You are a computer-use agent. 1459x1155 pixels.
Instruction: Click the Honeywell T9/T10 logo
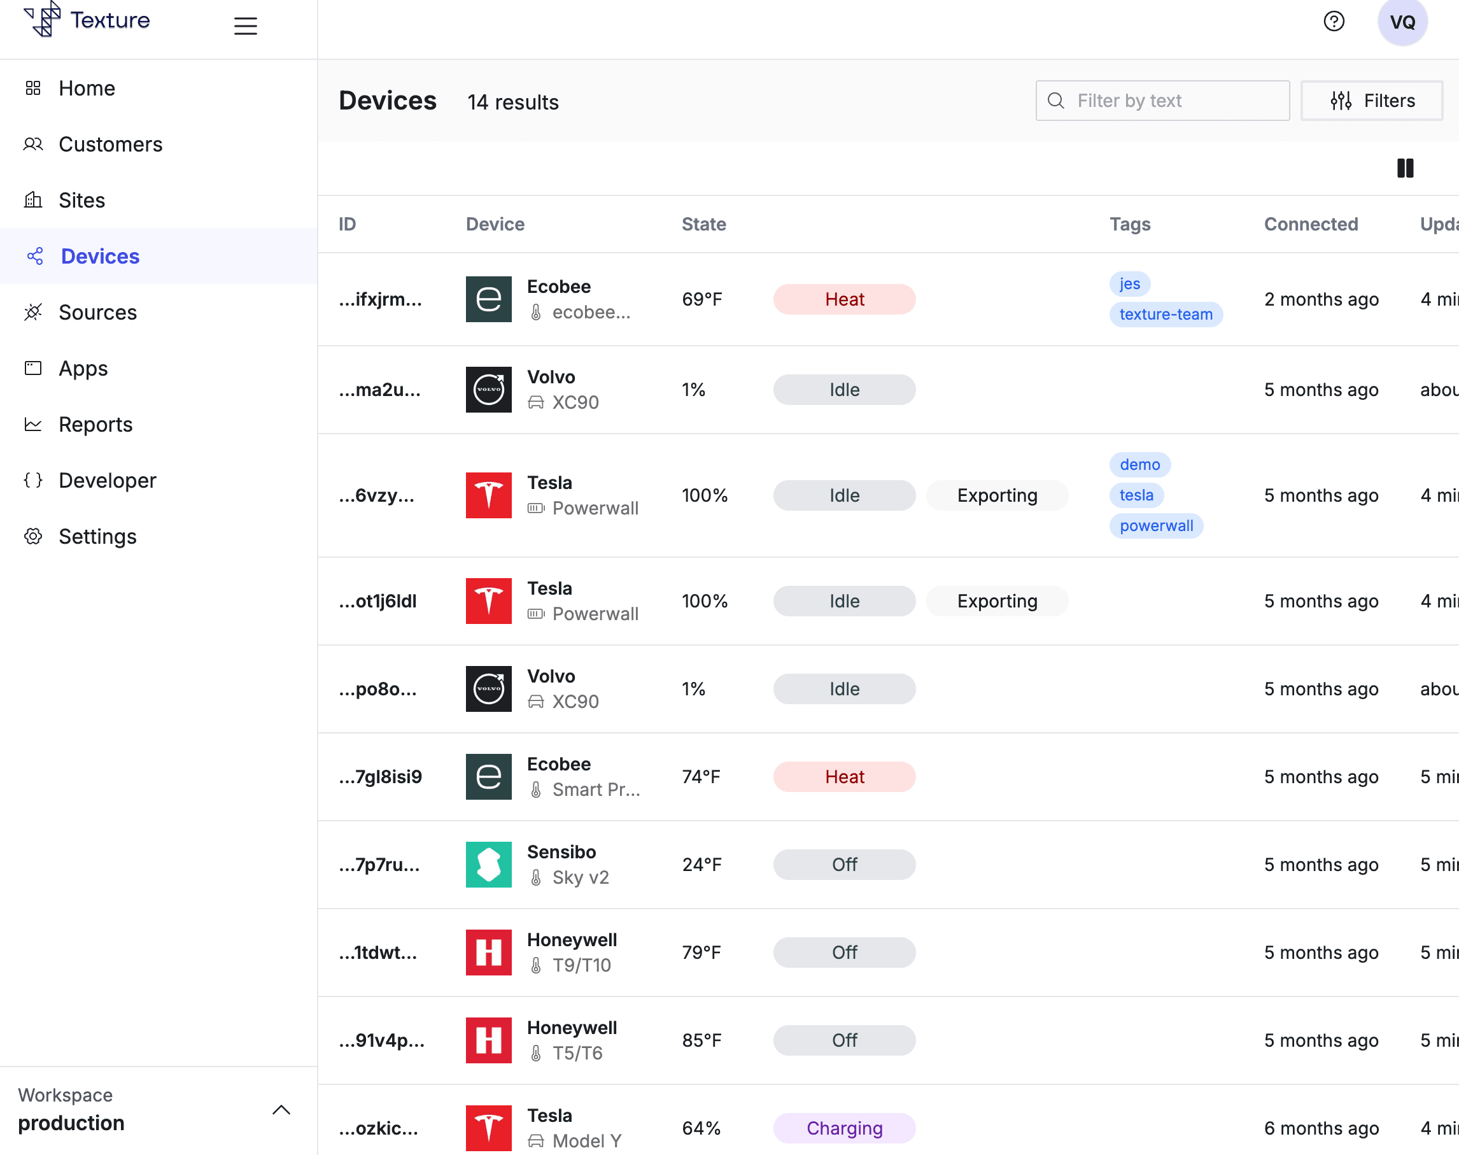tap(488, 952)
